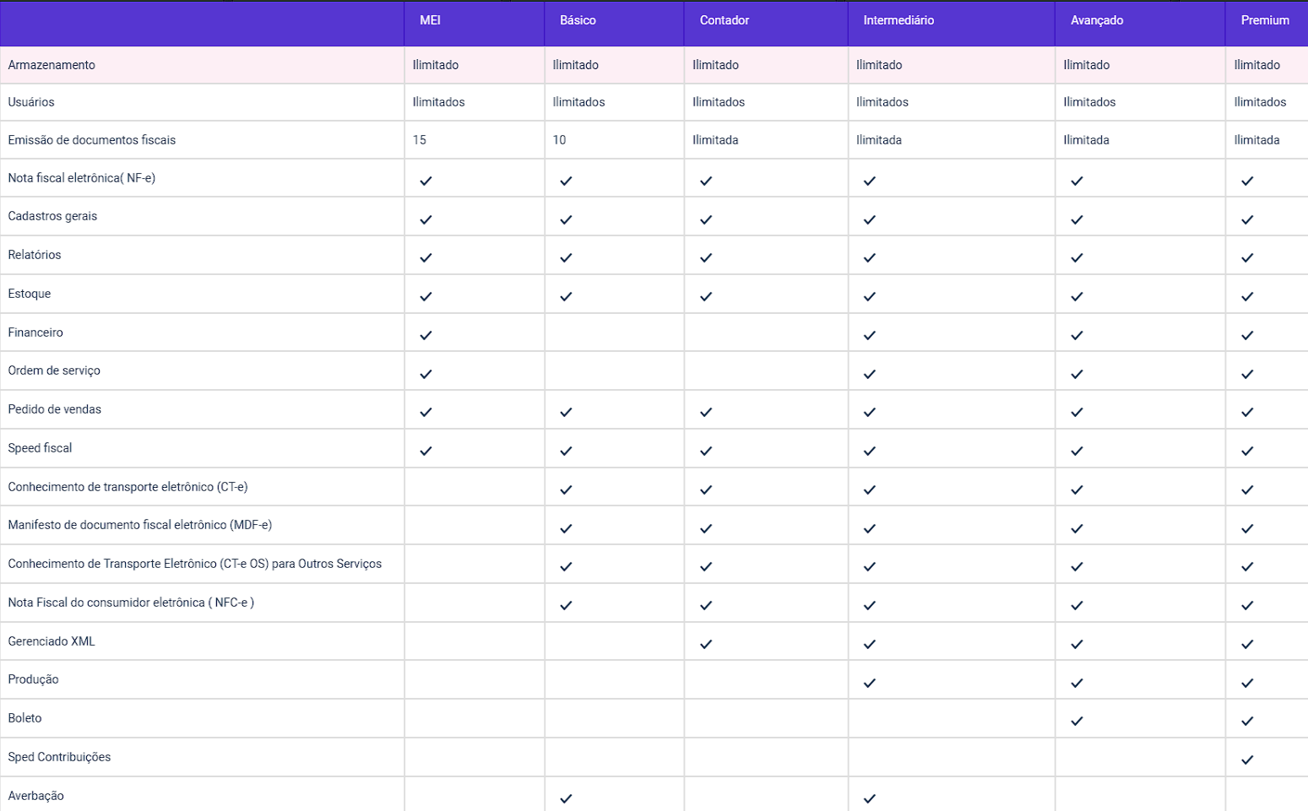1308x811 pixels.
Task: Click the Averbação checkmark under Intermediário
Action: pyautogui.click(x=870, y=798)
